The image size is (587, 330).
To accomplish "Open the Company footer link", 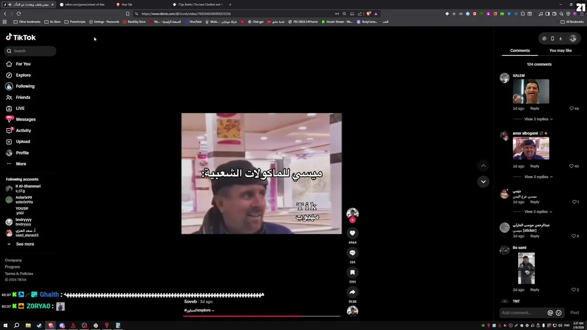I will [13, 260].
